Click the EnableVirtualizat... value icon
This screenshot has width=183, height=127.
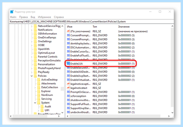pos(68,80)
